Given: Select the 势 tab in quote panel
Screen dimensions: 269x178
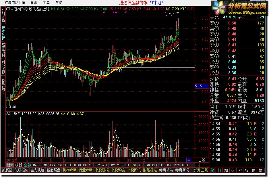Looking at the screenshot, I should click(240, 170).
